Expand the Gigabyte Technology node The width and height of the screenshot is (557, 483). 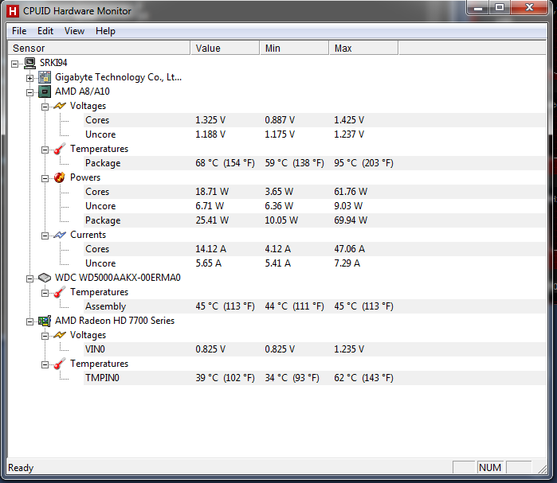click(x=29, y=78)
